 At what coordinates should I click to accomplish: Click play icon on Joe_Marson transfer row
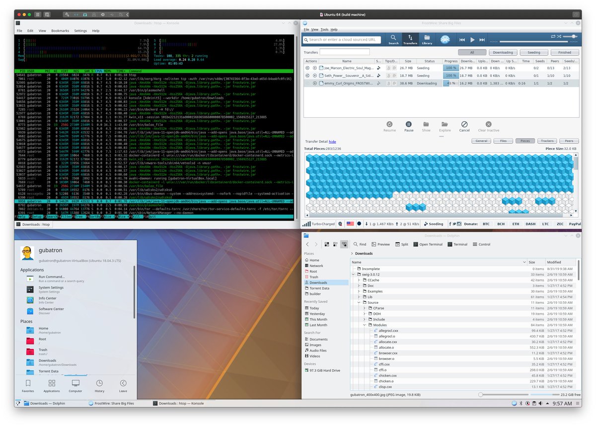click(x=314, y=68)
